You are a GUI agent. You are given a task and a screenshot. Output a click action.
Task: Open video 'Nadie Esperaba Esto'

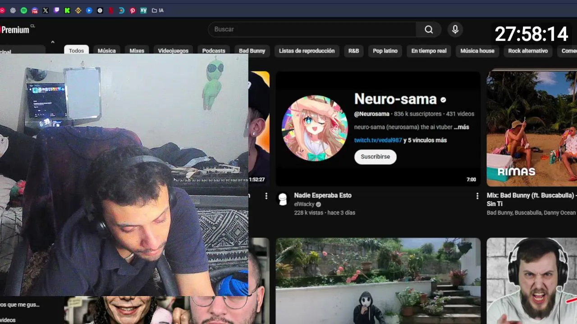[x=323, y=195]
